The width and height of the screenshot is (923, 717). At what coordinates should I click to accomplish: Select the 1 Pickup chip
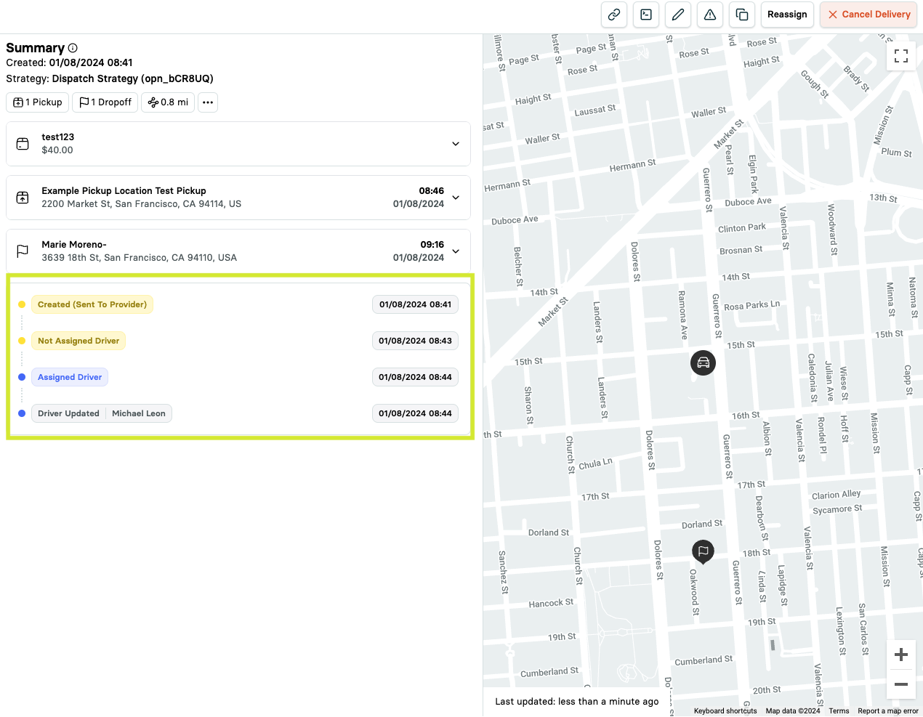pos(38,102)
